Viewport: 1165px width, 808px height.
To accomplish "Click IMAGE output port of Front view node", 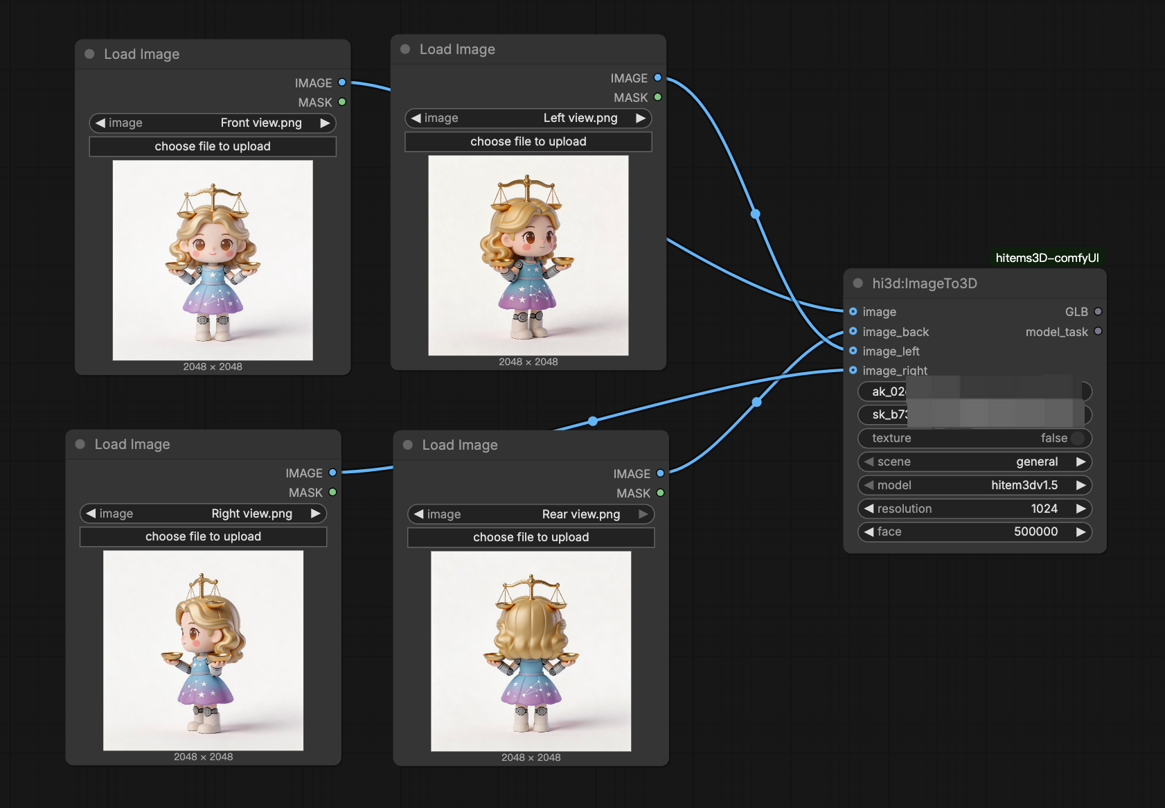I will point(342,82).
